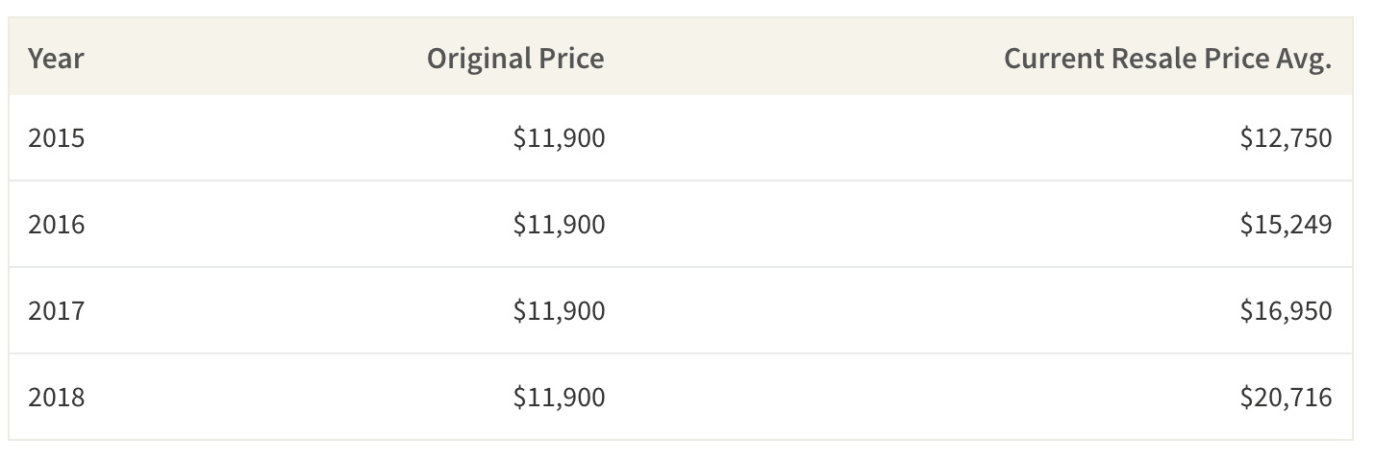
Task: Click the word Current in header
Action: click(x=1054, y=59)
